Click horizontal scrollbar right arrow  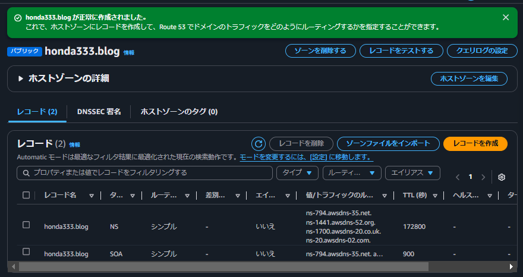511,266
